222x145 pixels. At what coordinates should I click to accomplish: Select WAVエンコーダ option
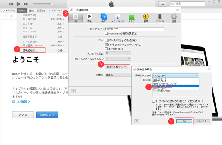pyautogui.click(x=175, y=89)
